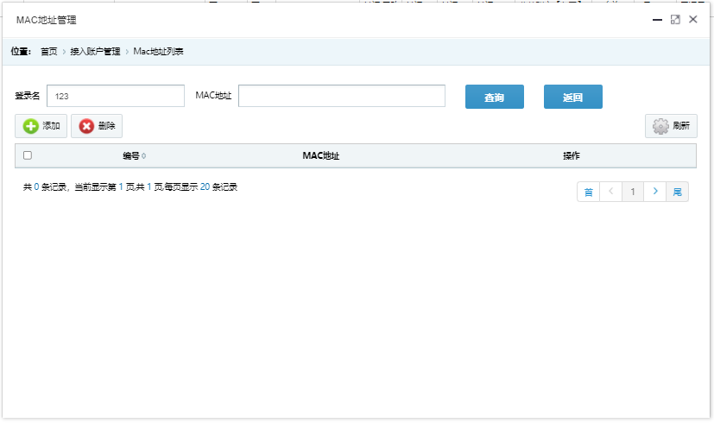Maximize the MAC地址管理 dialog

click(x=675, y=20)
